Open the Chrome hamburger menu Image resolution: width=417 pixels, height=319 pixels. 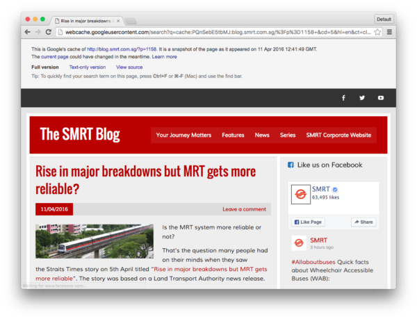click(389, 32)
